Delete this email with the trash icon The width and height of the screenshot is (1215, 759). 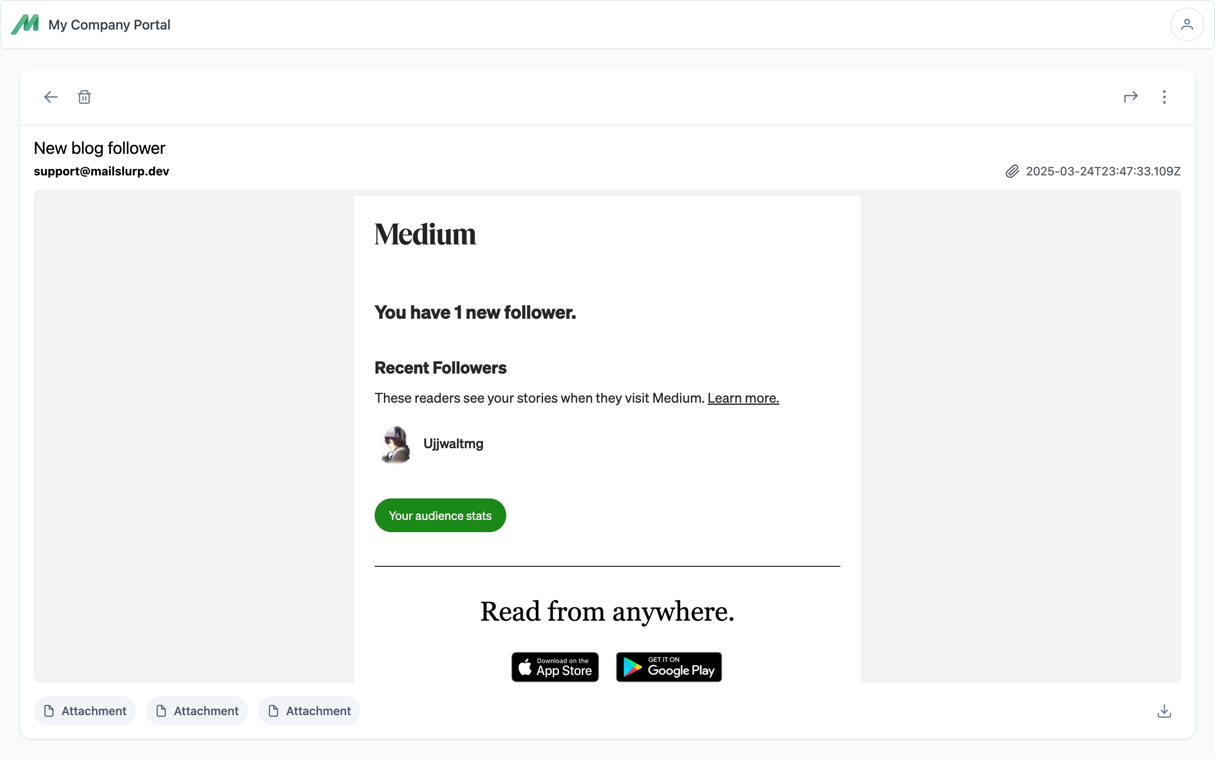click(84, 97)
